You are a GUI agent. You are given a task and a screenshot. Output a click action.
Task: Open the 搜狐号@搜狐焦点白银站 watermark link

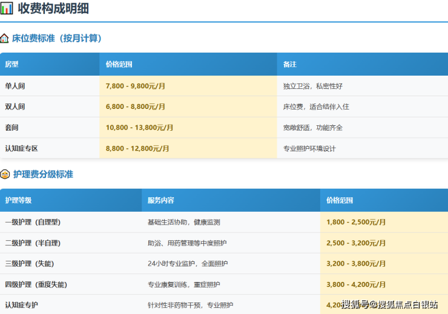pos(389,304)
